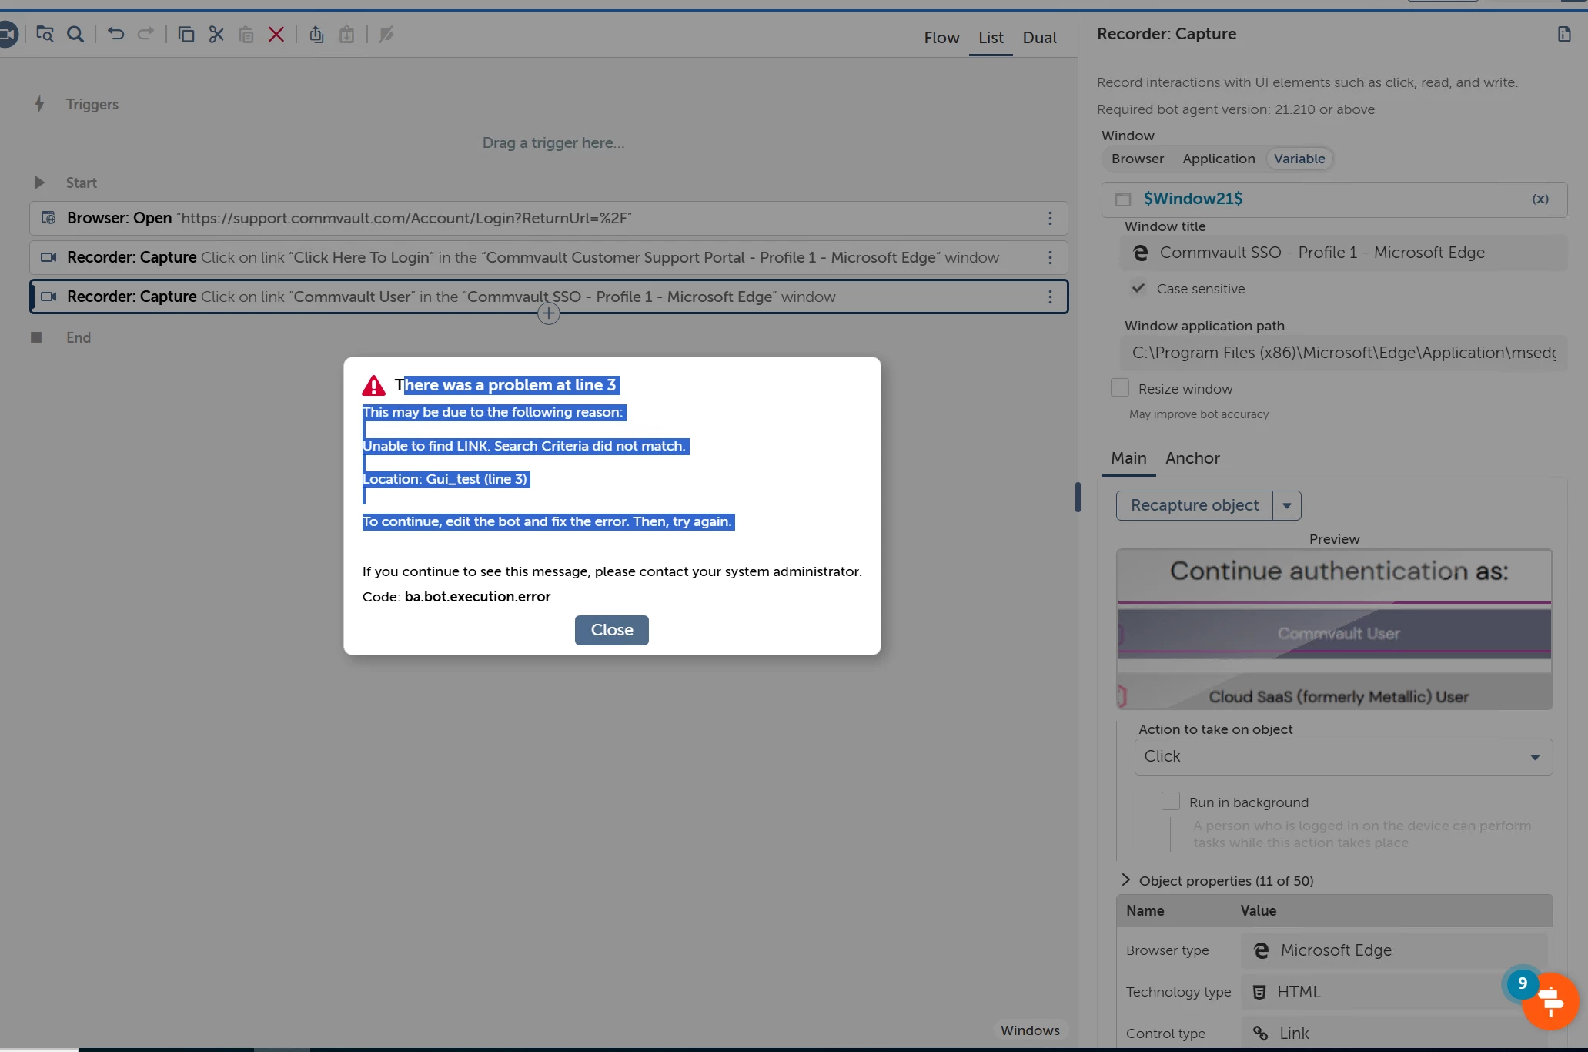Undo the last action

[115, 34]
